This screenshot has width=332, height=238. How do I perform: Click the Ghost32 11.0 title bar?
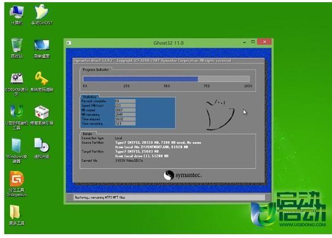coord(168,43)
